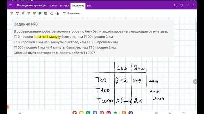
Task: Click the page title Задание №8
Action: click(x=26, y=24)
